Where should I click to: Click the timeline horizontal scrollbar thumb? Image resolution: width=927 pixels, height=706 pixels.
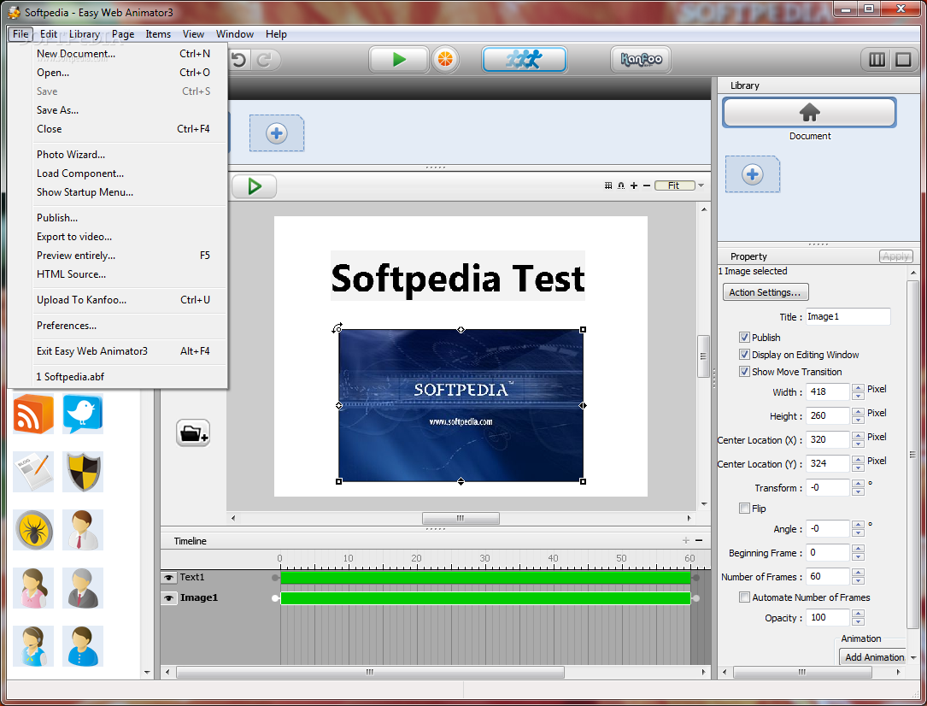(x=370, y=673)
